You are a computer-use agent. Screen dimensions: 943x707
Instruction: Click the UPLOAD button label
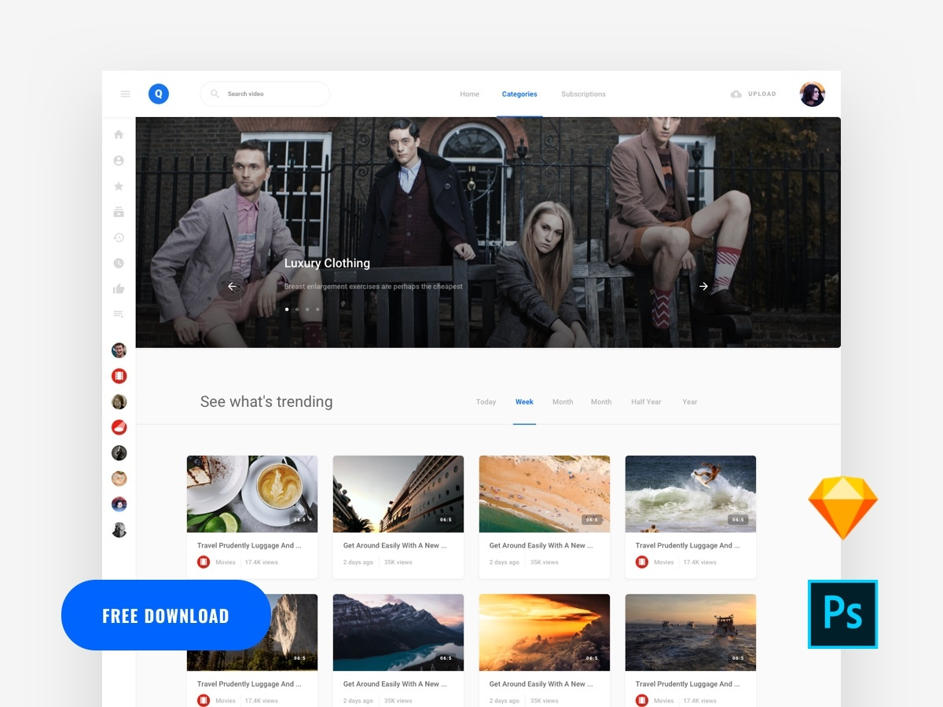[761, 94]
